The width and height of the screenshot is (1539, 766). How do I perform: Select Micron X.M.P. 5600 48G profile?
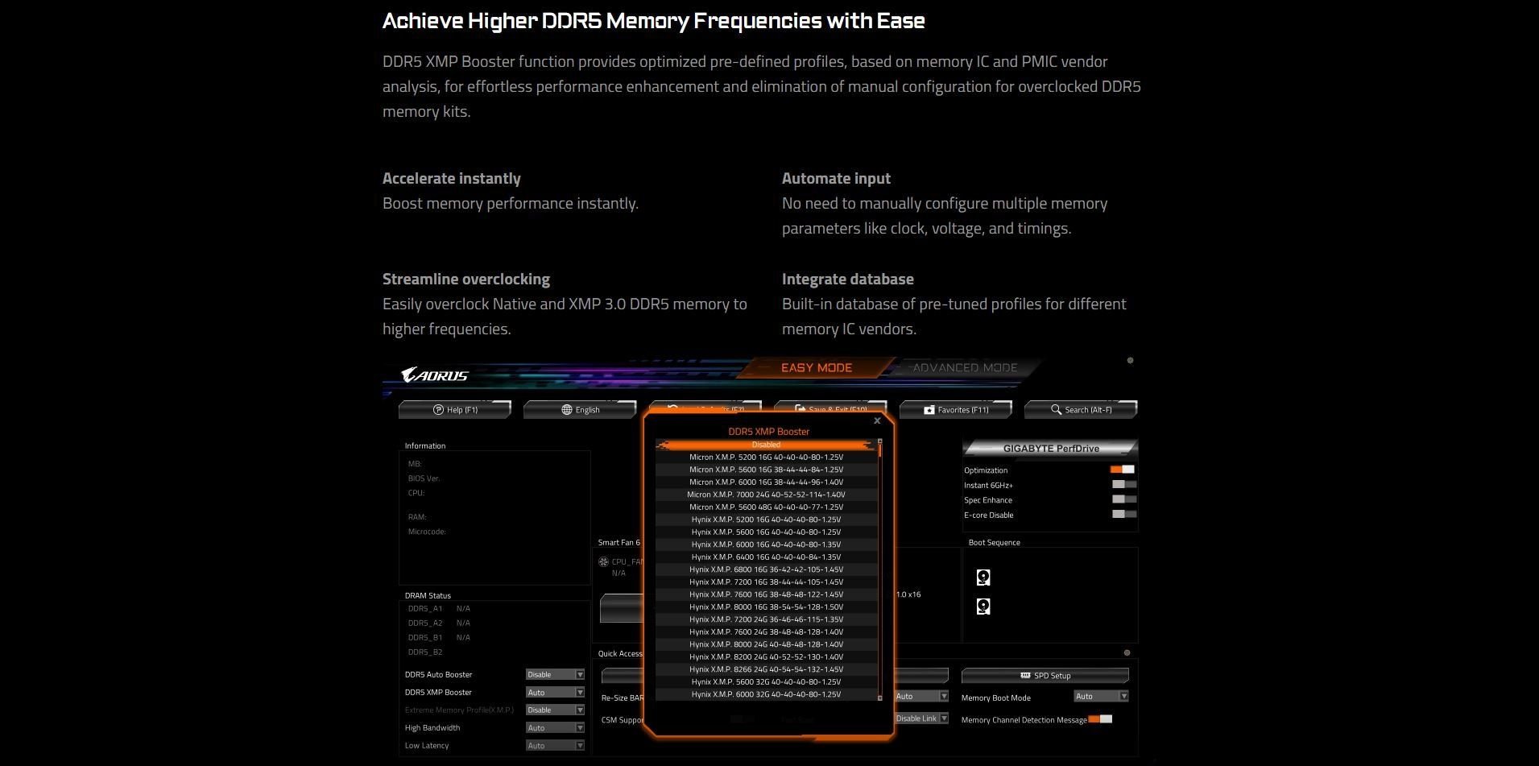766,507
